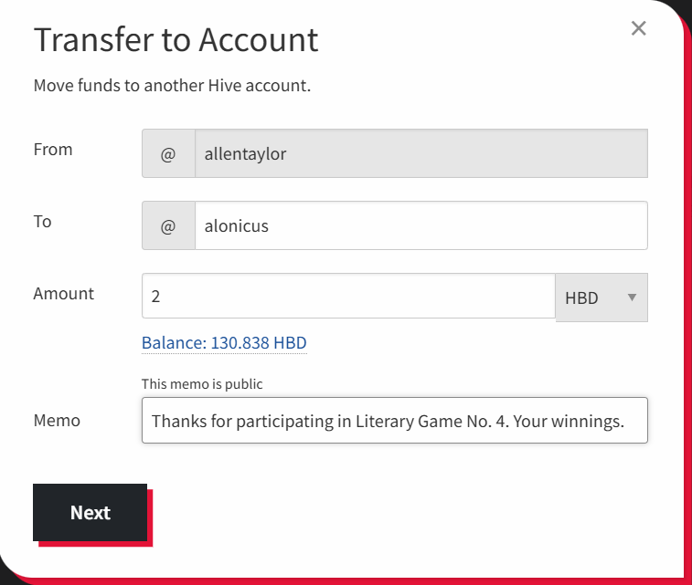Click the small triangle arrow next to HBD
692x585 pixels.
(x=631, y=298)
